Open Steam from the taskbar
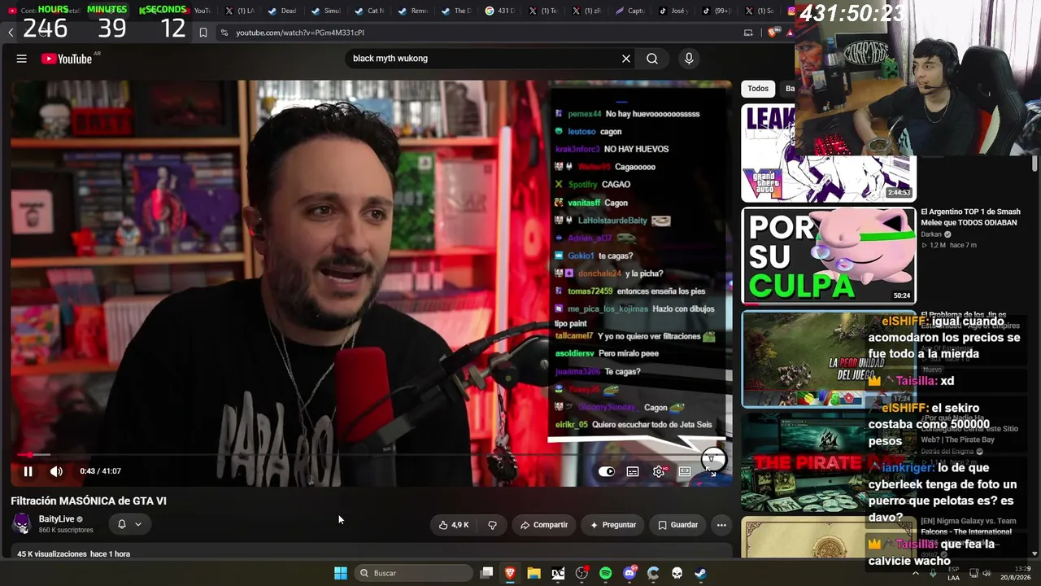1041x586 pixels. [x=700, y=573]
